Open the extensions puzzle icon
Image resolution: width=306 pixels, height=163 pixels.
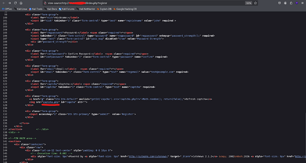(291, 3)
